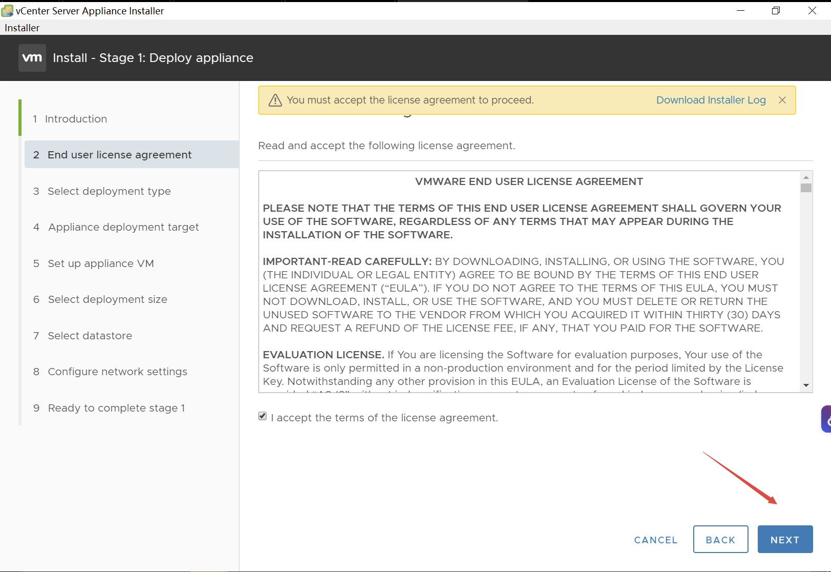Click the NEXT button

point(785,539)
